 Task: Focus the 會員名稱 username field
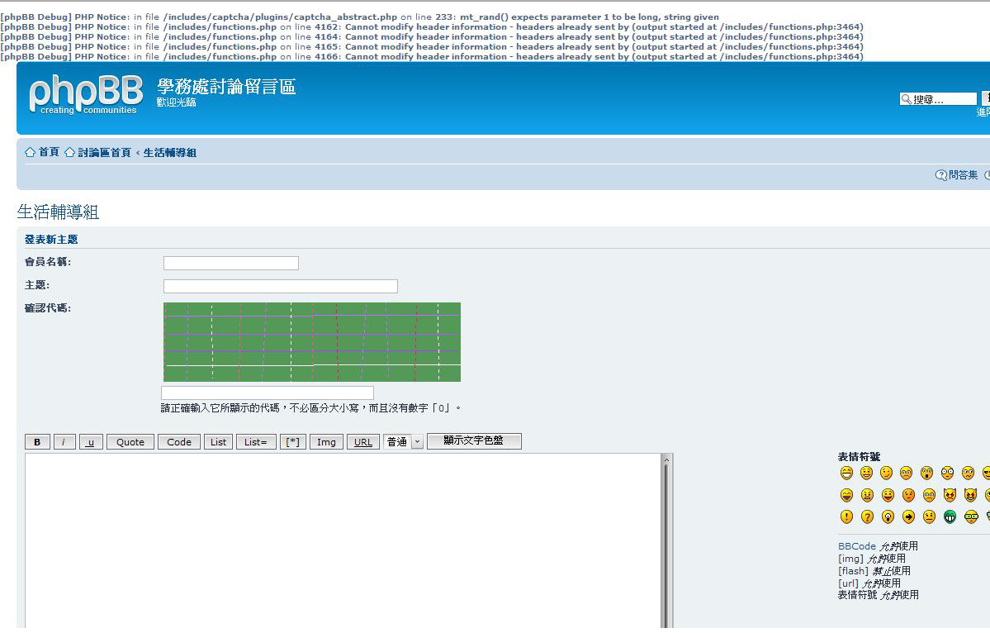tap(231, 263)
